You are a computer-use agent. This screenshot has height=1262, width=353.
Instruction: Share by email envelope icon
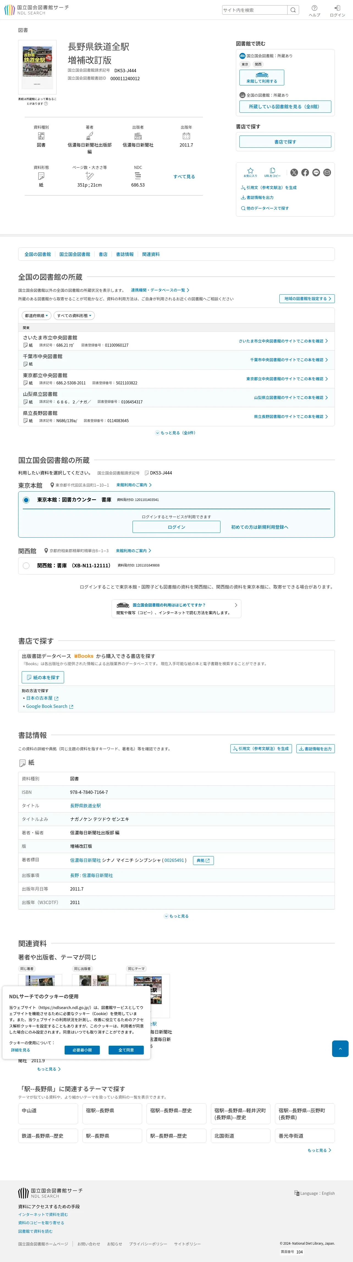327,172
